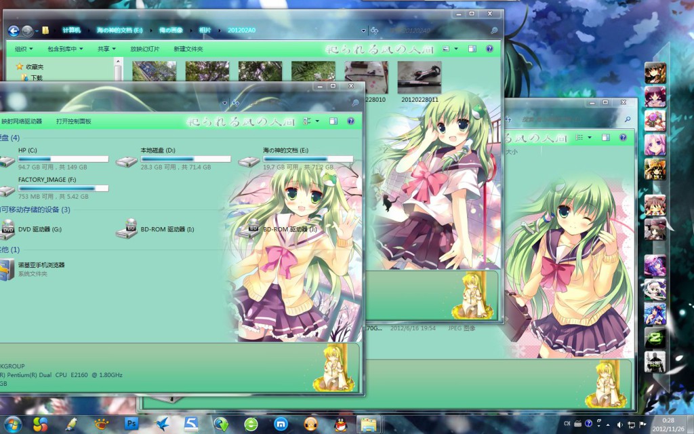Screen dimensions: 694x434
Task: Click the search box in the 201202A0 window
Action: [436, 31]
